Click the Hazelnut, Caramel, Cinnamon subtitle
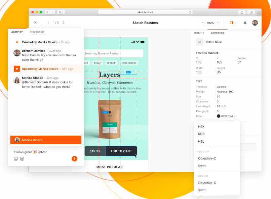The height and width of the screenshot is (199, 271). (110, 83)
